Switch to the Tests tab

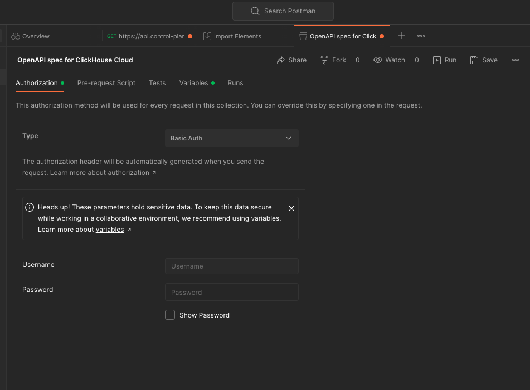157,83
